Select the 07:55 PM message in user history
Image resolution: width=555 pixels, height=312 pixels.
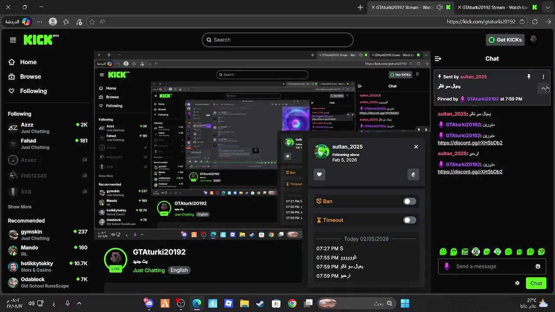336,258
